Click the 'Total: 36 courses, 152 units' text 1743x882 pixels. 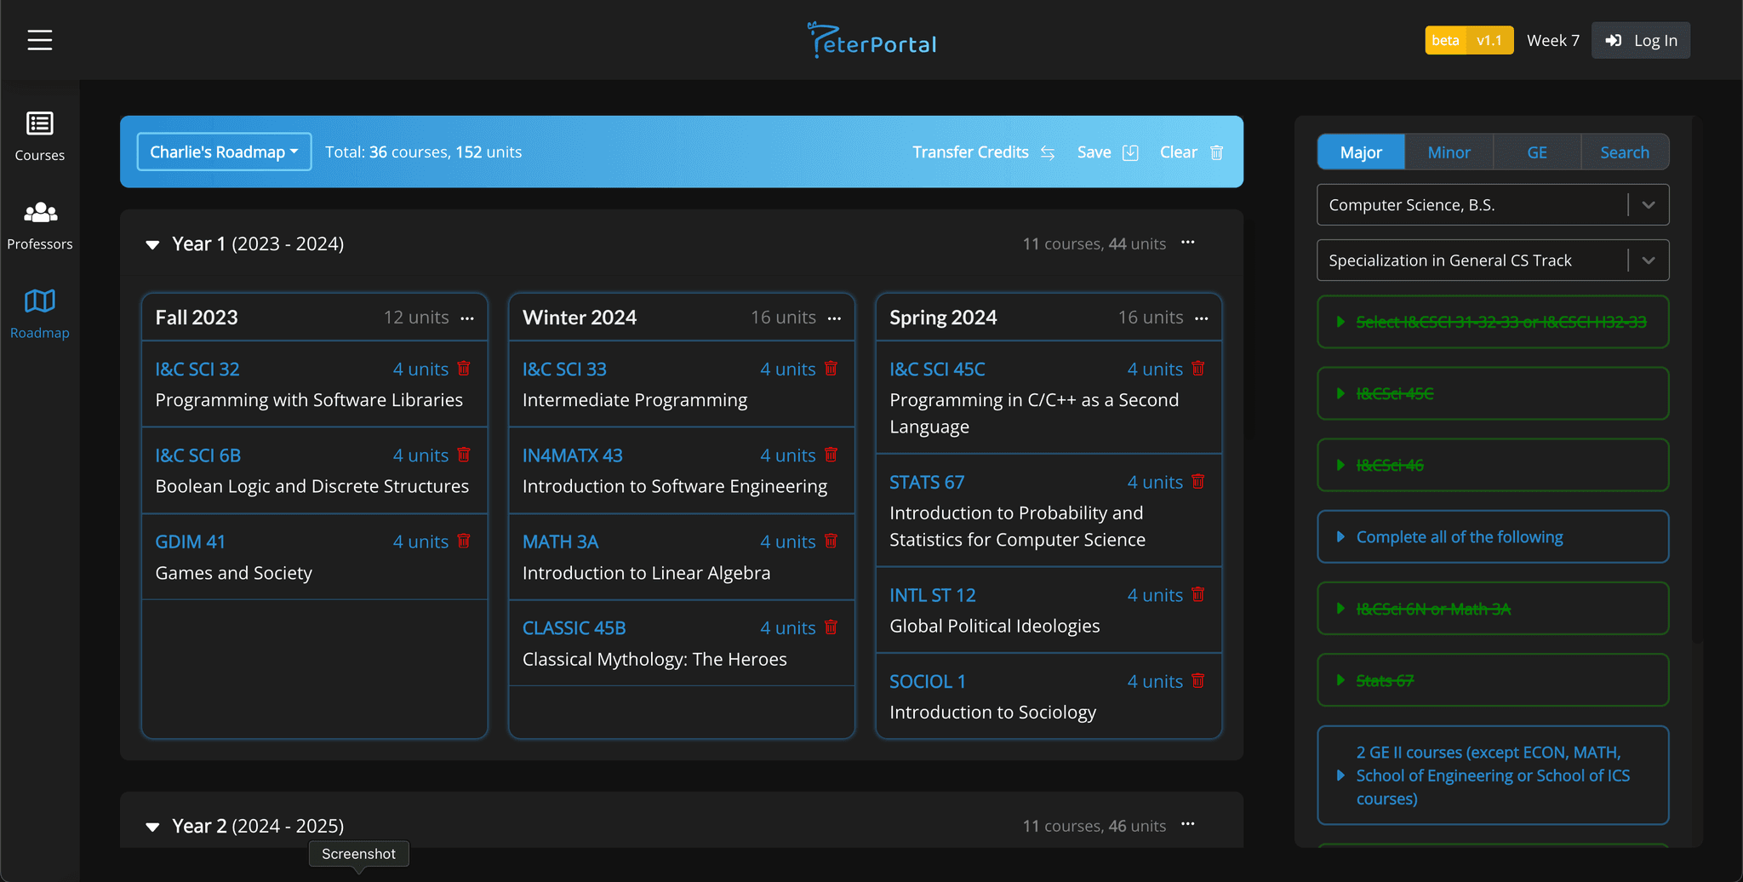(424, 152)
